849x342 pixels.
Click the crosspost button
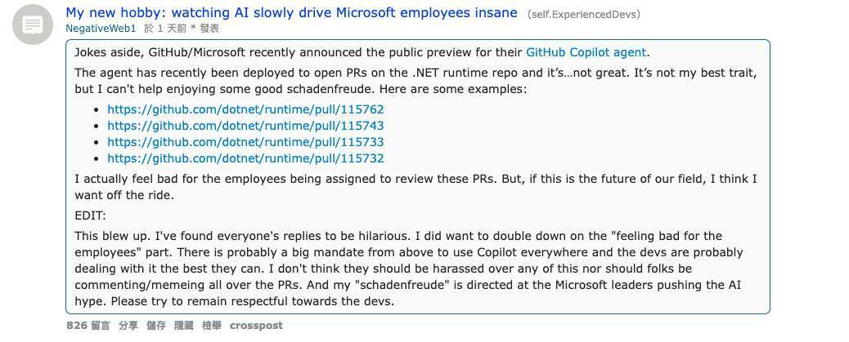[256, 325]
